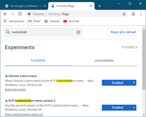The width and height of the screenshot is (146, 117).
Task: Close the chrome://flags tab
Action: (91, 6)
